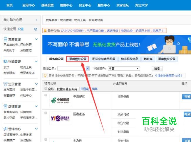Open the quick apps gear settings icon
The image size is (191, 142).
[36, 29]
